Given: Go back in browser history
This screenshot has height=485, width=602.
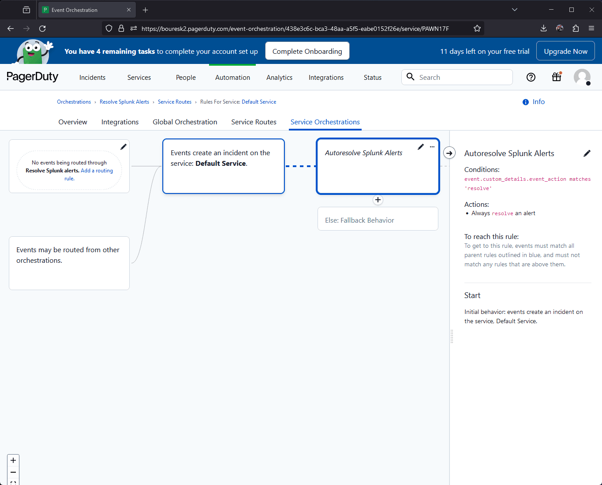Looking at the screenshot, I should click(x=11, y=28).
